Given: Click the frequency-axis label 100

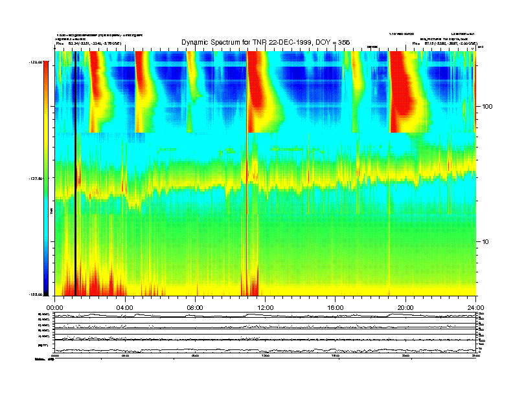Looking at the screenshot, I should click(x=487, y=107).
